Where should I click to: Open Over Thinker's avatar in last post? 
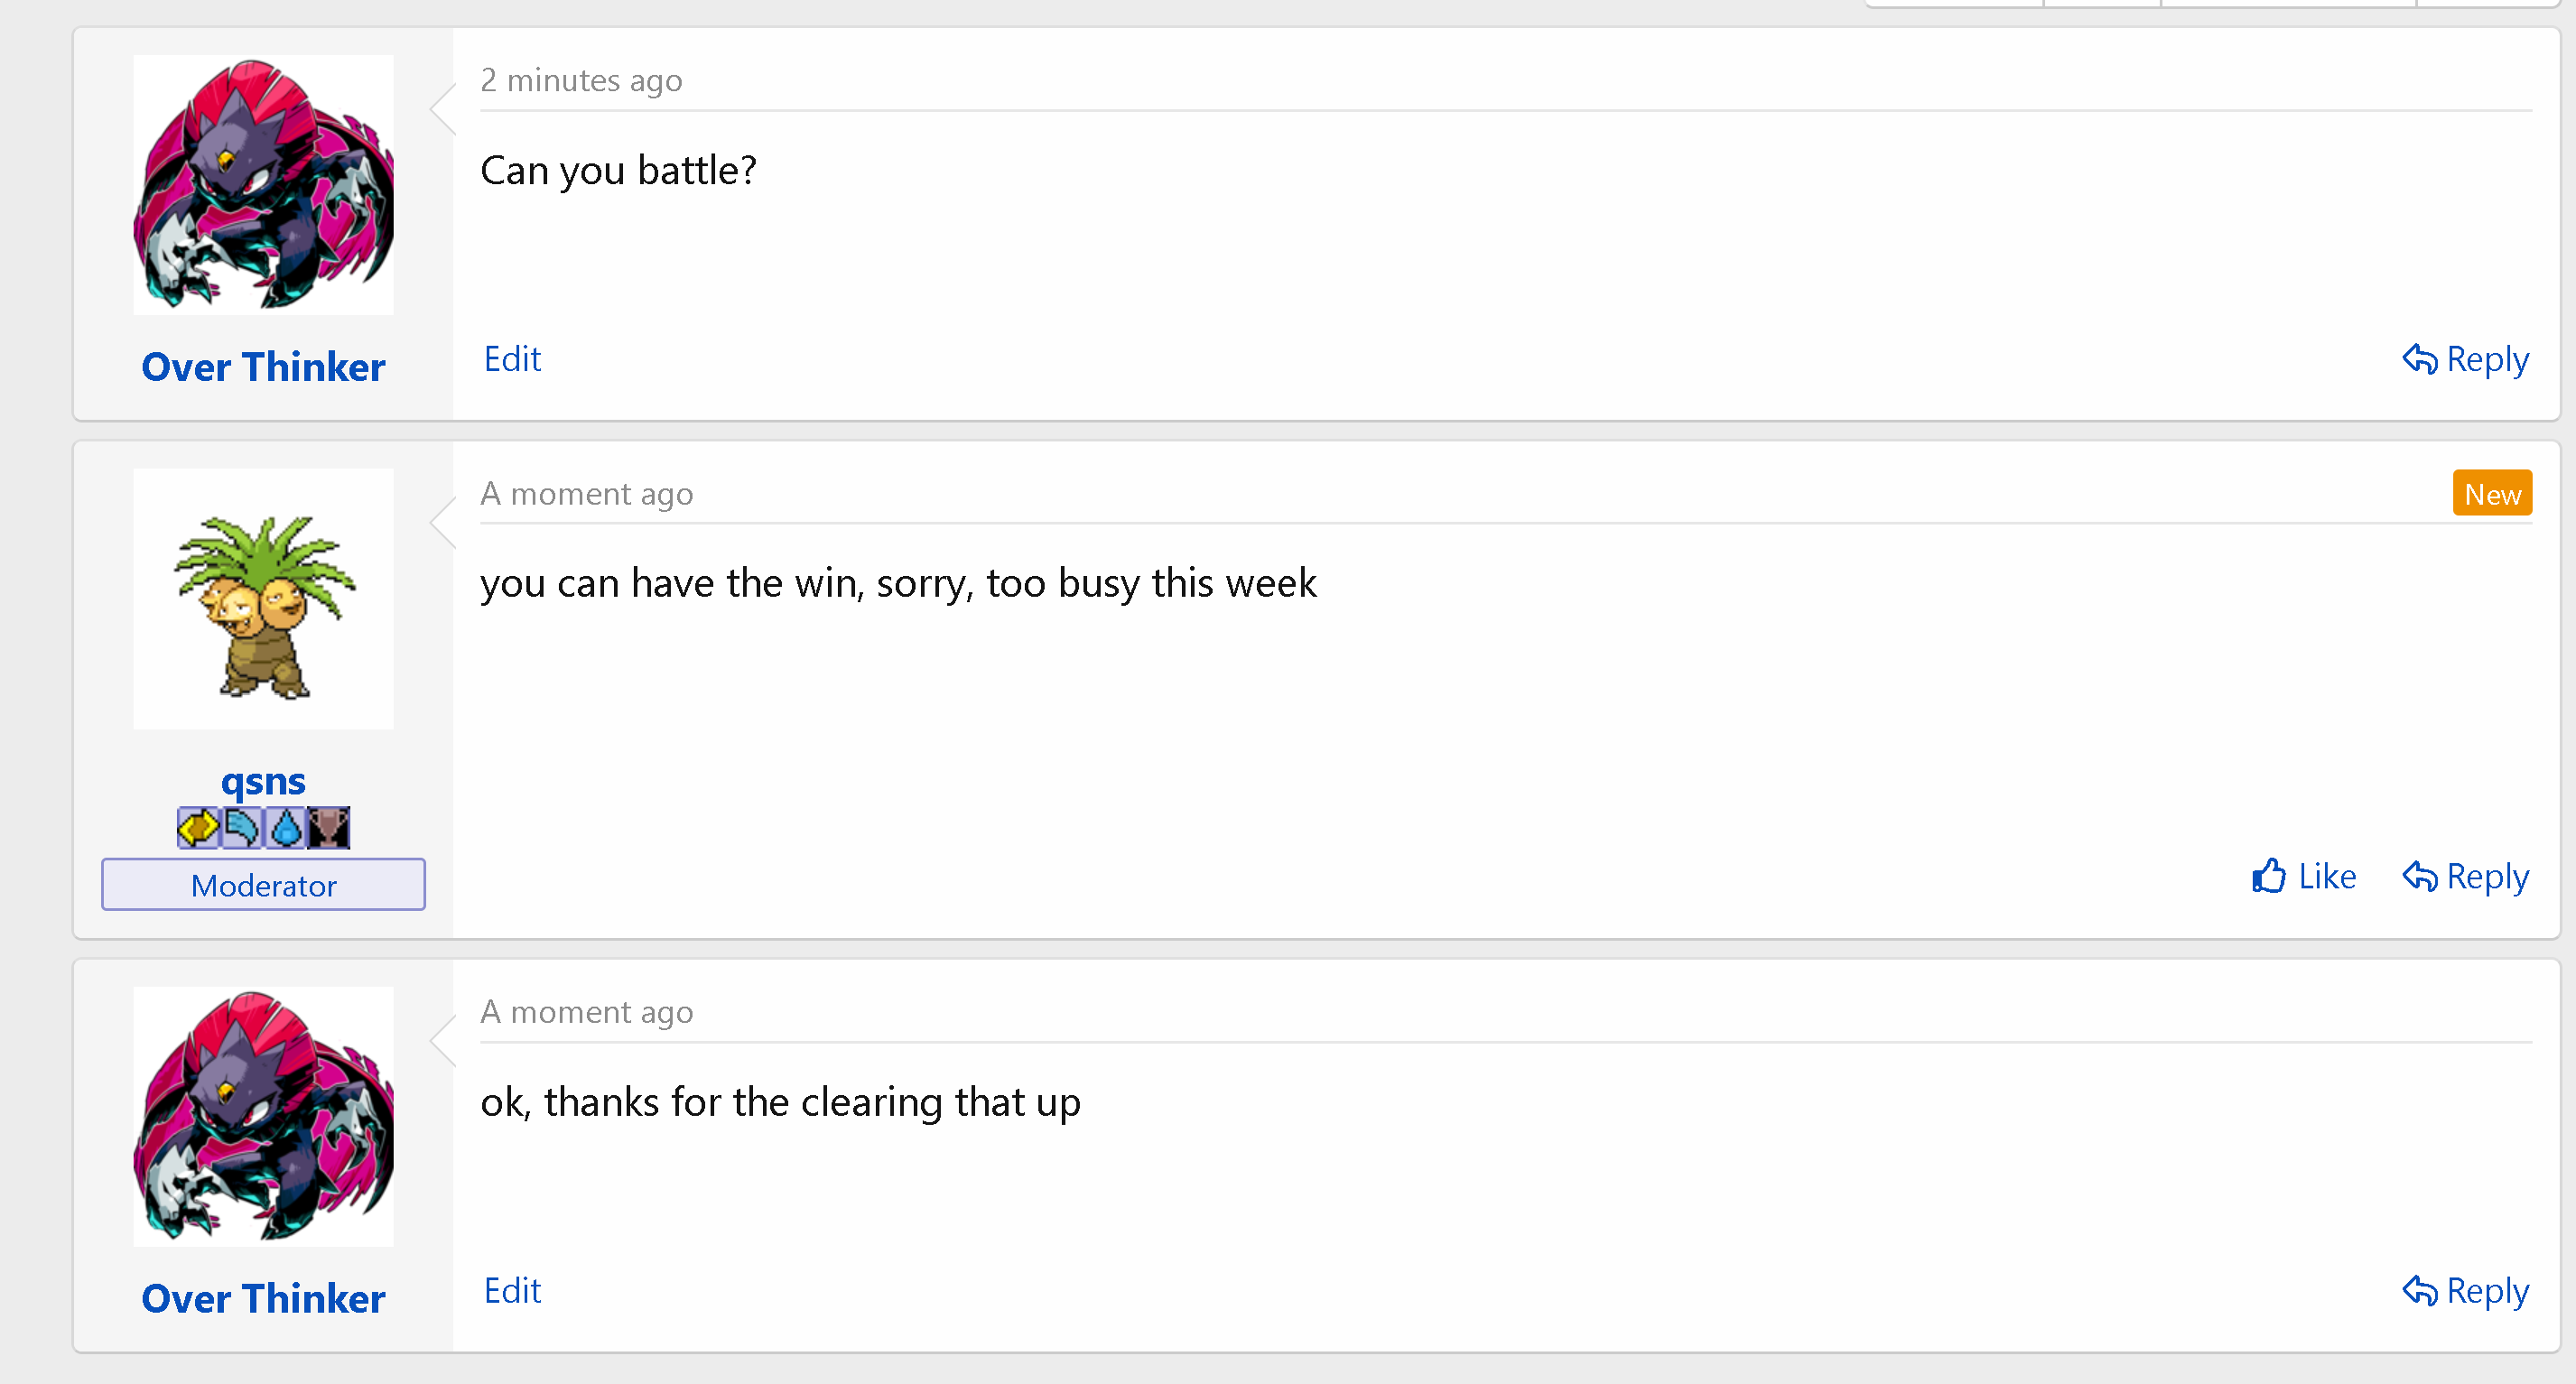263,1117
